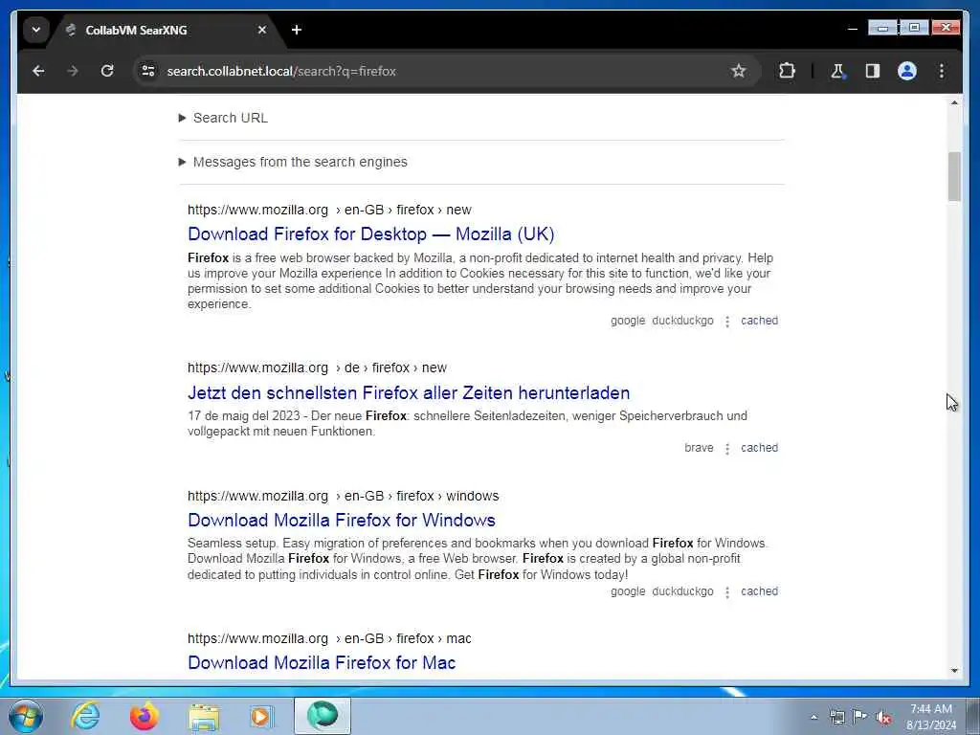This screenshot has height=735, width=980.
Task: Click the active browser taskbar button
Action: (x=323, y=716)
